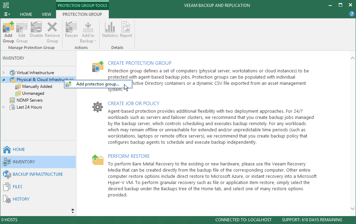This screenshot has height=224, width=356.
Task: Open the CREATE PROTECTION GROUP link
Action: coord(139,63)
